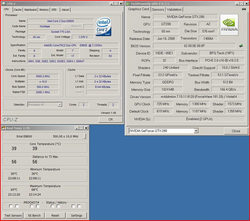Viewport: 250px width, 221px height.
Task: Switch to the Mainboard tab in CPU-Z
Action: [x=30, y=10]
